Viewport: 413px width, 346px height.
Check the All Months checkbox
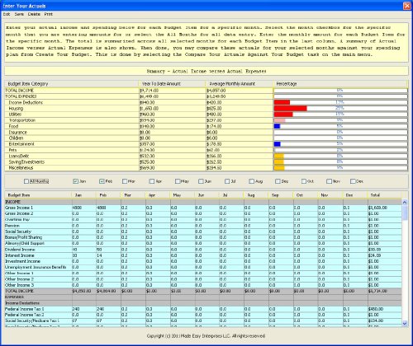(x=26, y=181)
